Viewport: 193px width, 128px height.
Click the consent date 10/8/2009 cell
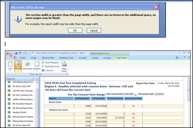99,118
